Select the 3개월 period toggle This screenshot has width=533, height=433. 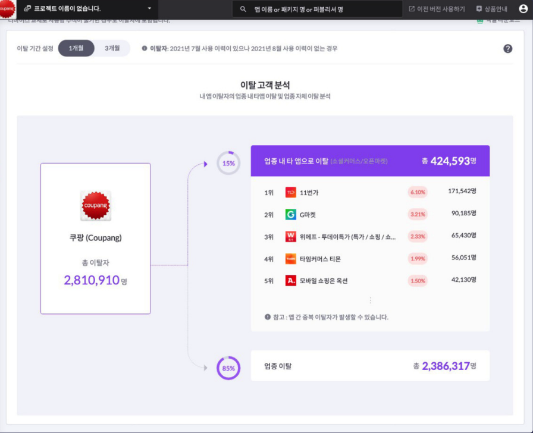point(112,48)
